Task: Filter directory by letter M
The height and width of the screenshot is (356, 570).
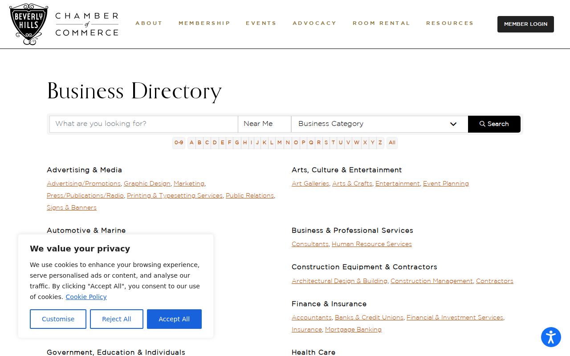Action: (x=279, y=143)
